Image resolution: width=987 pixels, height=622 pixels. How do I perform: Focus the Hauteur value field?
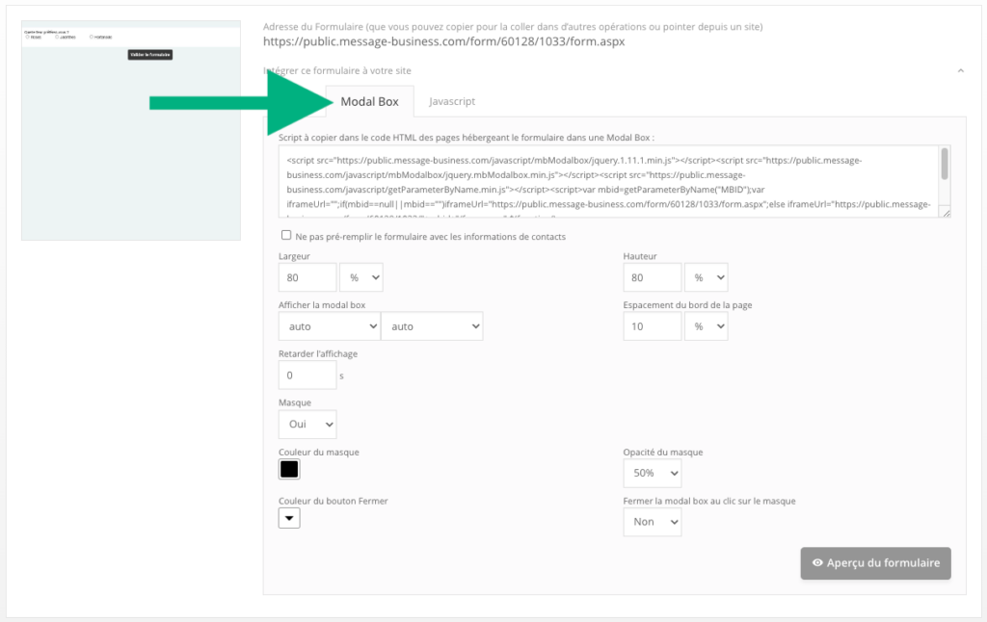[653, 277]
